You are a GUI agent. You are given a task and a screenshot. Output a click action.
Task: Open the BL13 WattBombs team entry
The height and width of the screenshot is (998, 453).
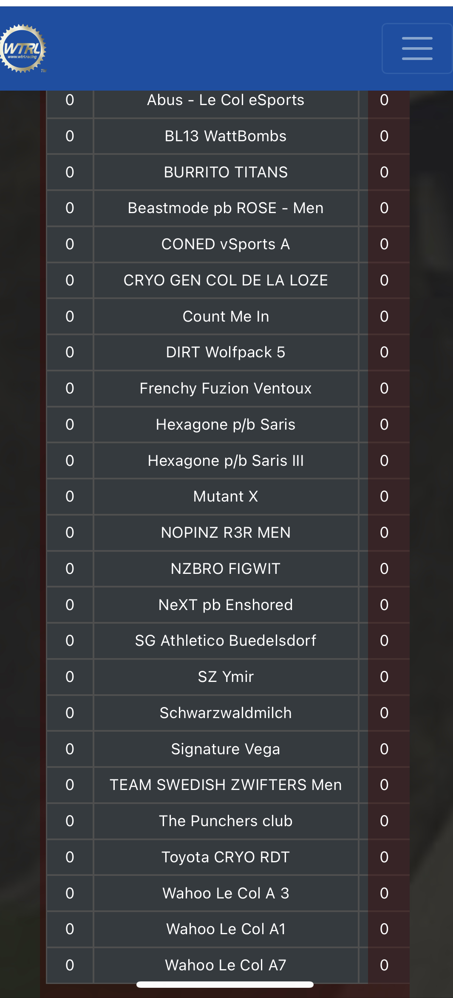pyautogui.click(x=228, y=136)
